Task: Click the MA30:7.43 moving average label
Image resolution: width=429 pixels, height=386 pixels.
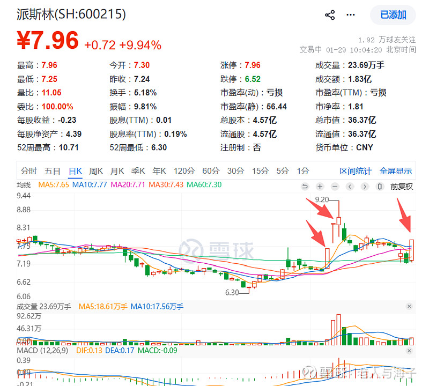Action: [x=166, y=184]
